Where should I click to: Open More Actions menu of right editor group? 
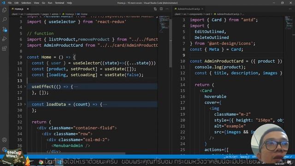click(x=290, y=9)
